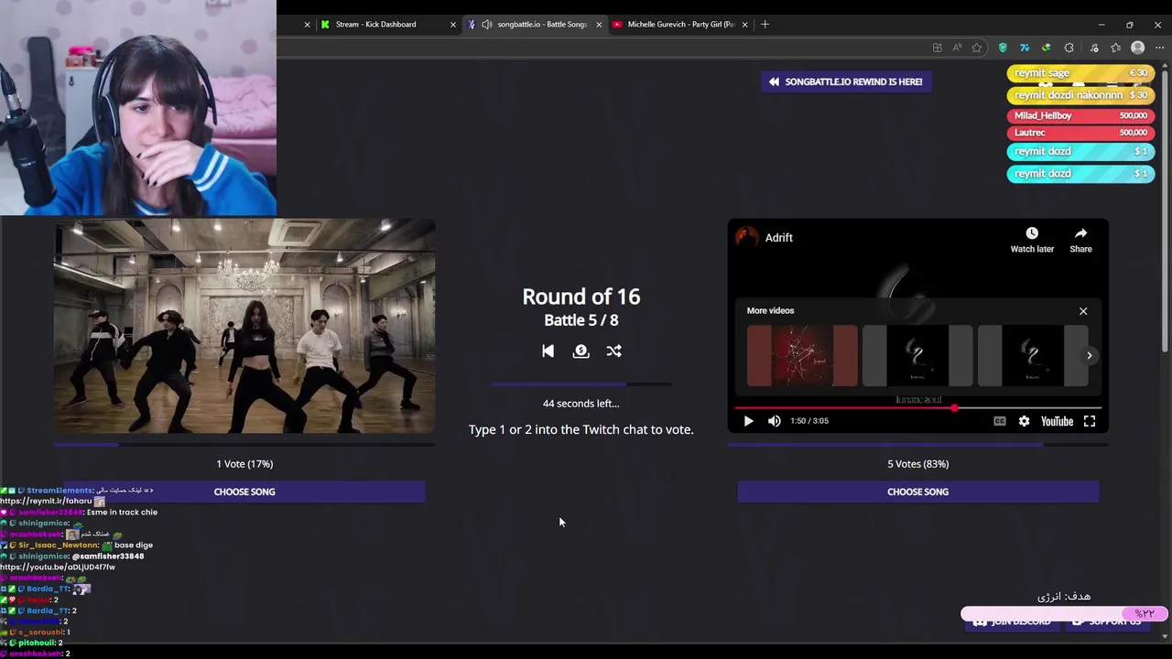The image size is (1172, 659).
Task: Open the Favorites list icon
Action: 1115,48
